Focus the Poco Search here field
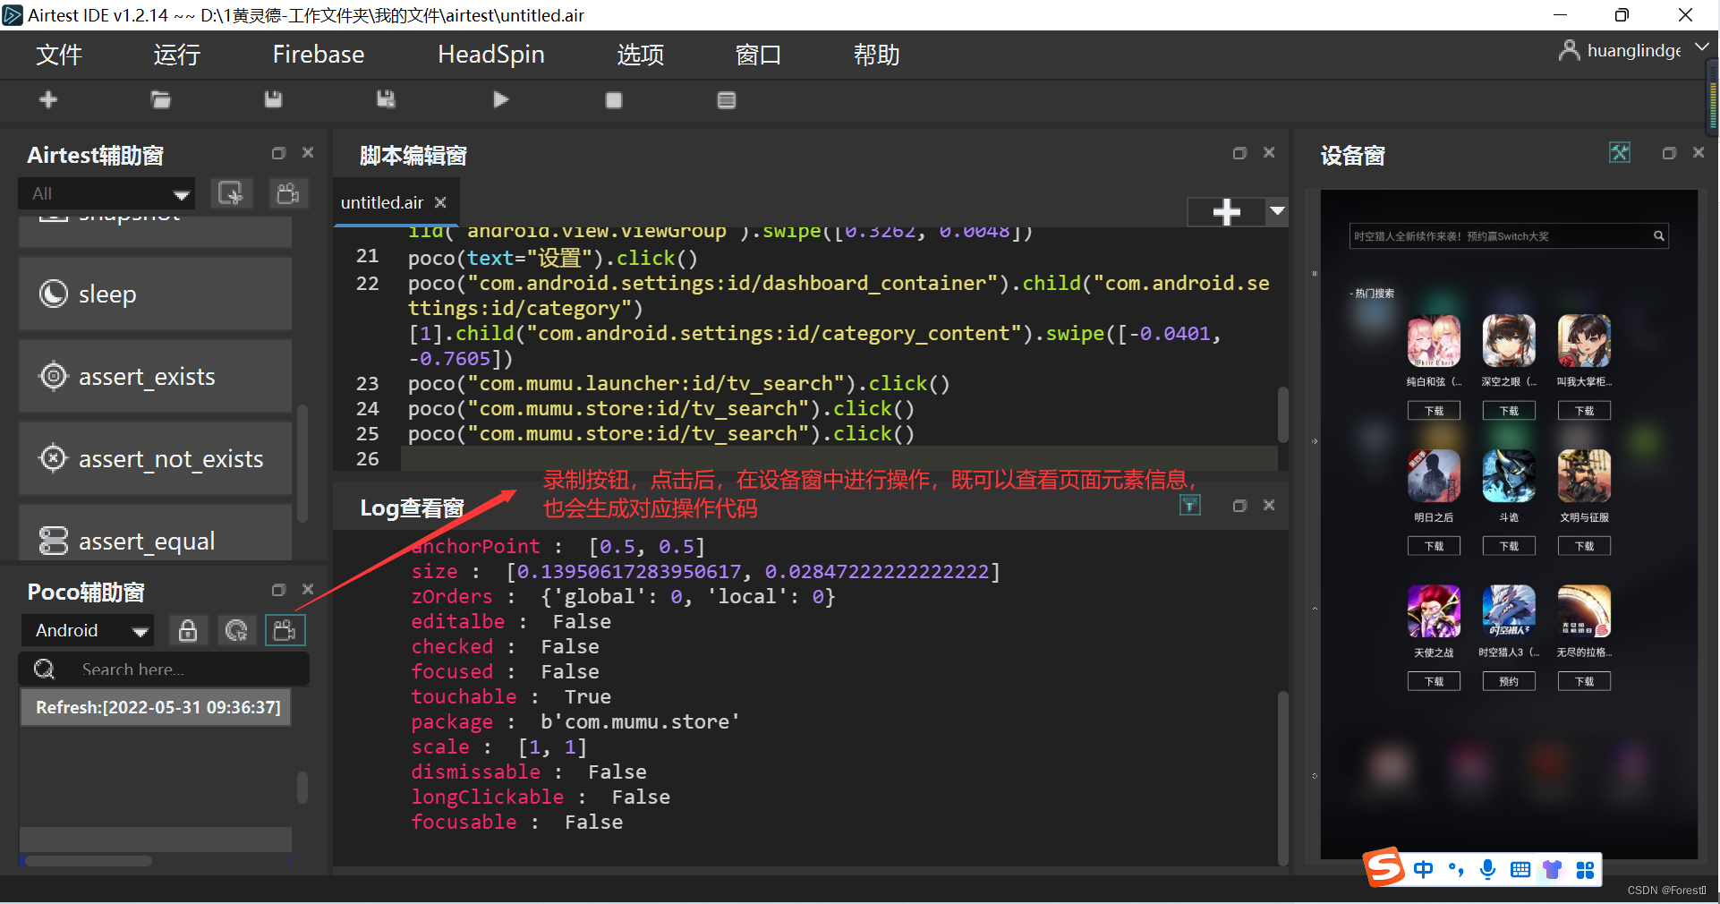 165,669
